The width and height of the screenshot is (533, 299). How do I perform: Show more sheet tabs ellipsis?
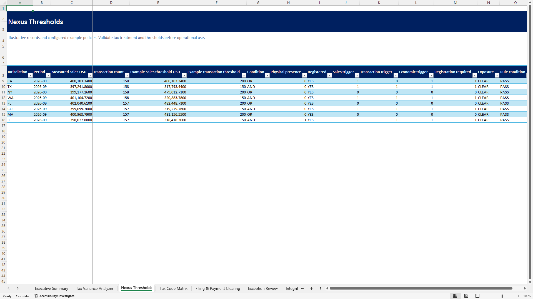coord(302,288)
